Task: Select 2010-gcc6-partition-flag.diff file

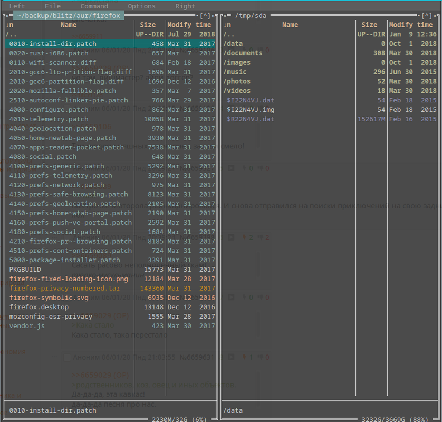Action: point(110,81)
